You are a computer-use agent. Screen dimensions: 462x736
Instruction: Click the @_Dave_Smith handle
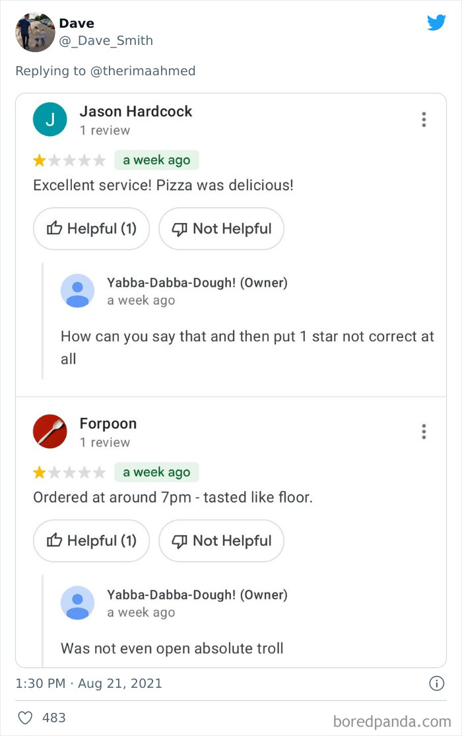pos(106,40)
